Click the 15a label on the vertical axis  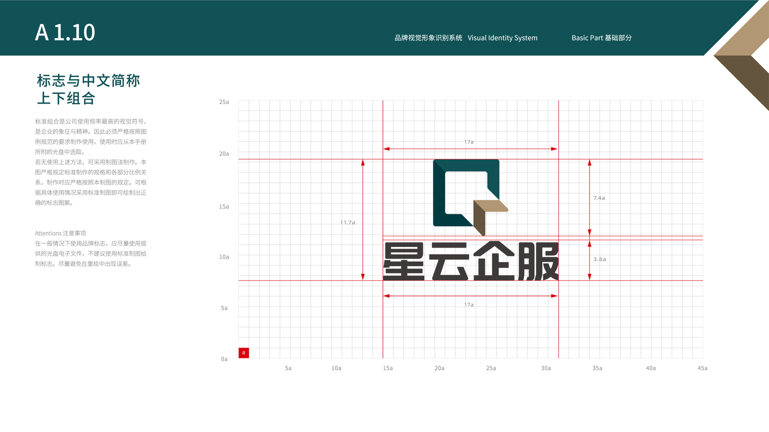(x=224, y=206)
